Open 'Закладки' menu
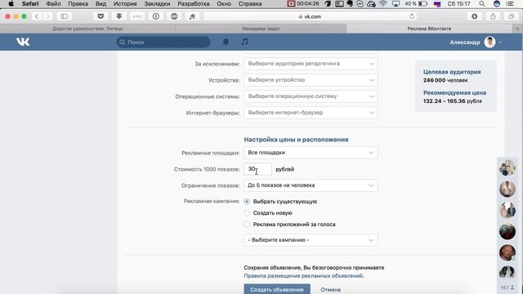The width and height of the screenshot is (523, 294). click(157, 3)
